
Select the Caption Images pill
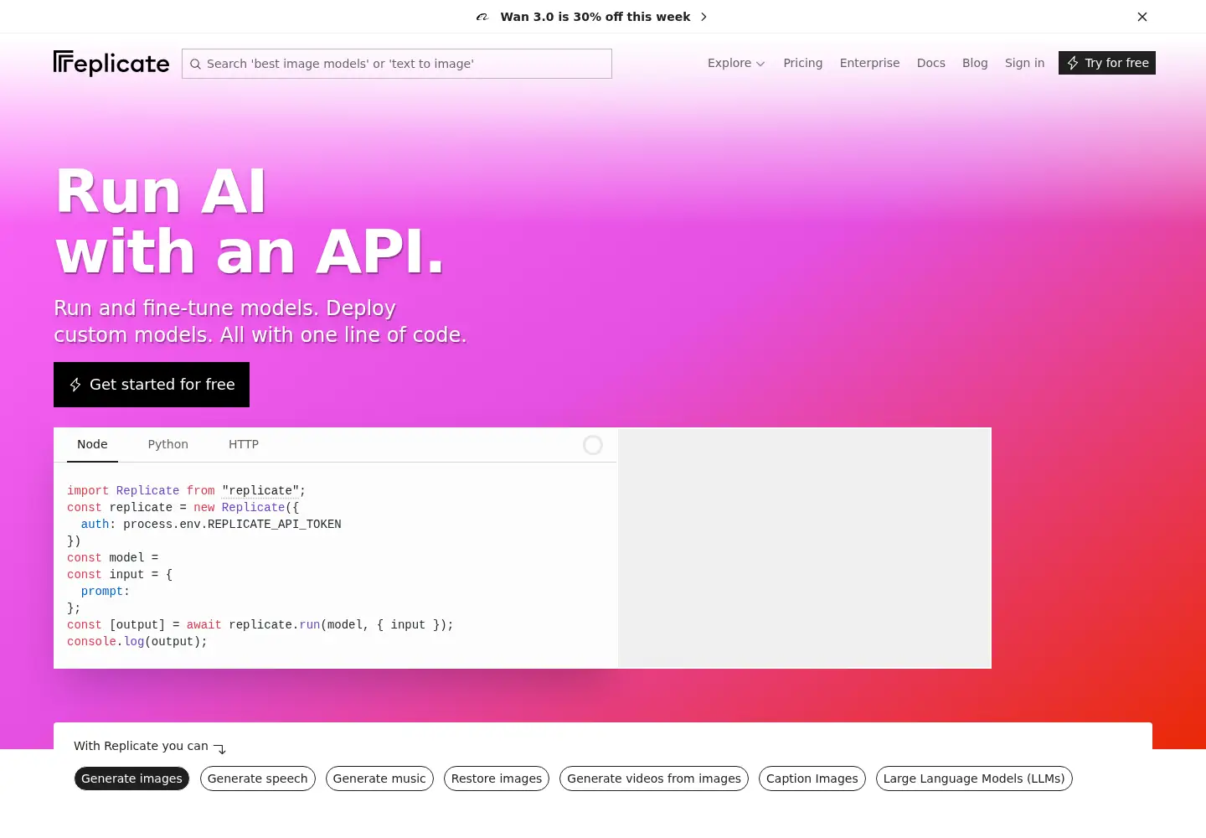tap(812, 779)
